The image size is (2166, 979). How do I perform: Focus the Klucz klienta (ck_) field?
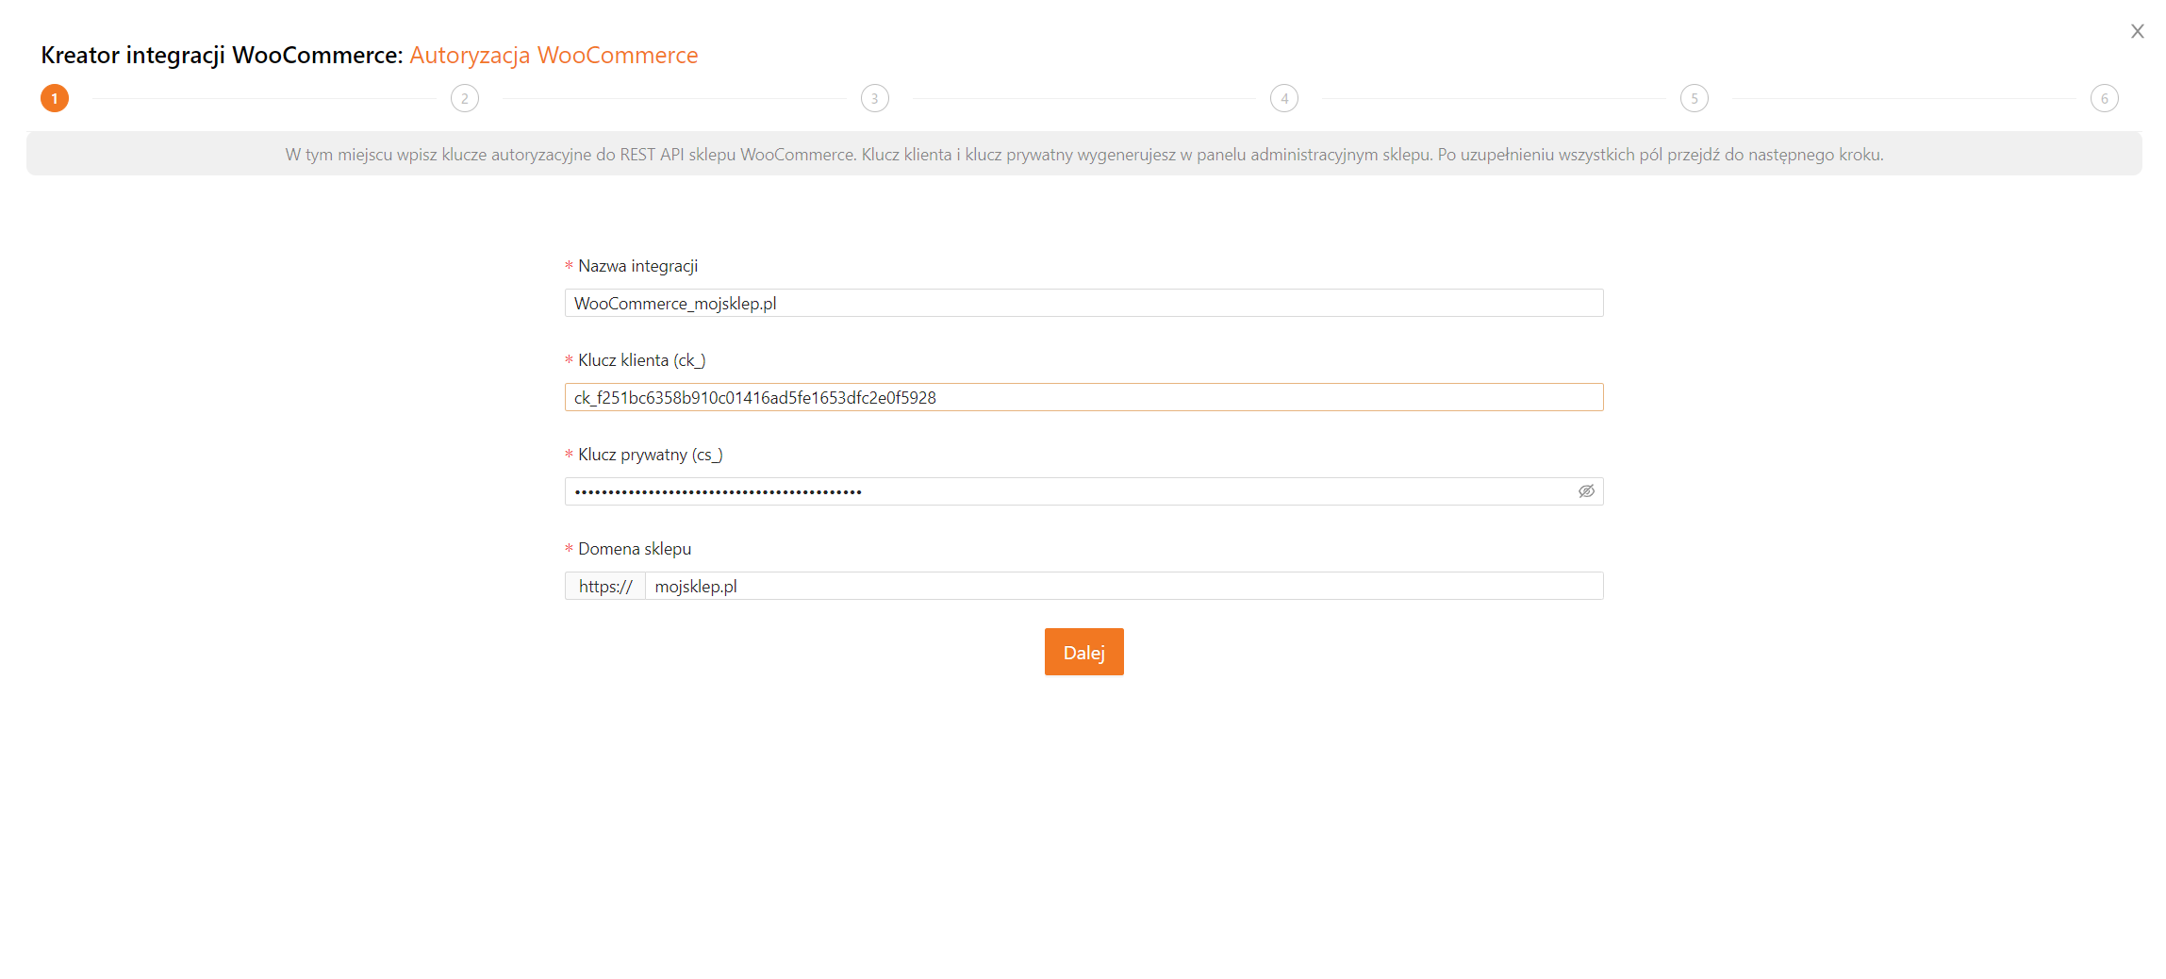1083,397
